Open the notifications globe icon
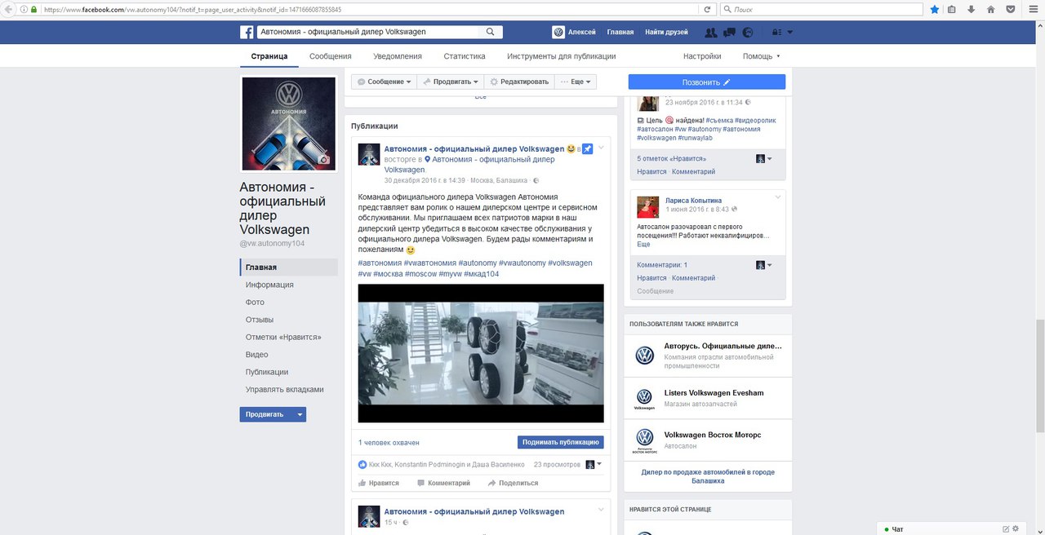The image size is (1045, 535). 749,33
